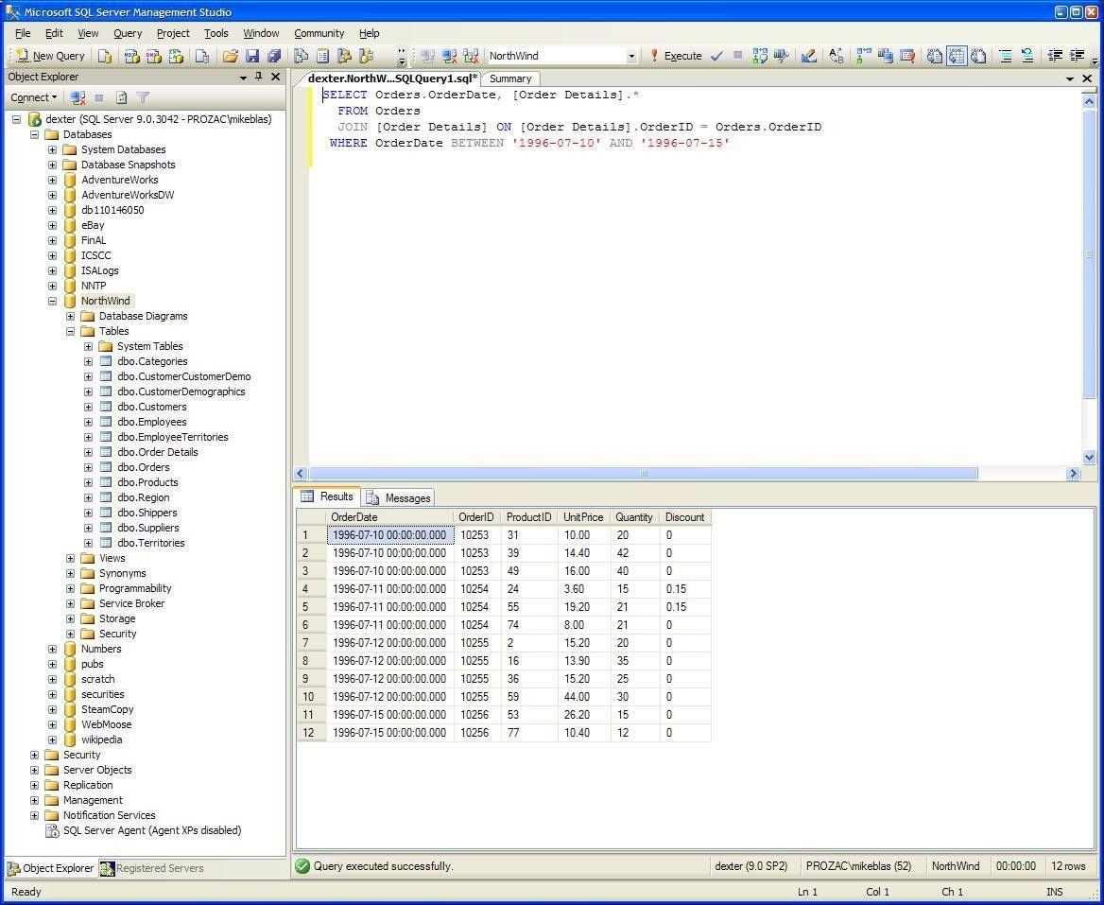Select SQL Server Agent node
The height and width of the screenshot is (905, 1104).
[x=152, y=830]
